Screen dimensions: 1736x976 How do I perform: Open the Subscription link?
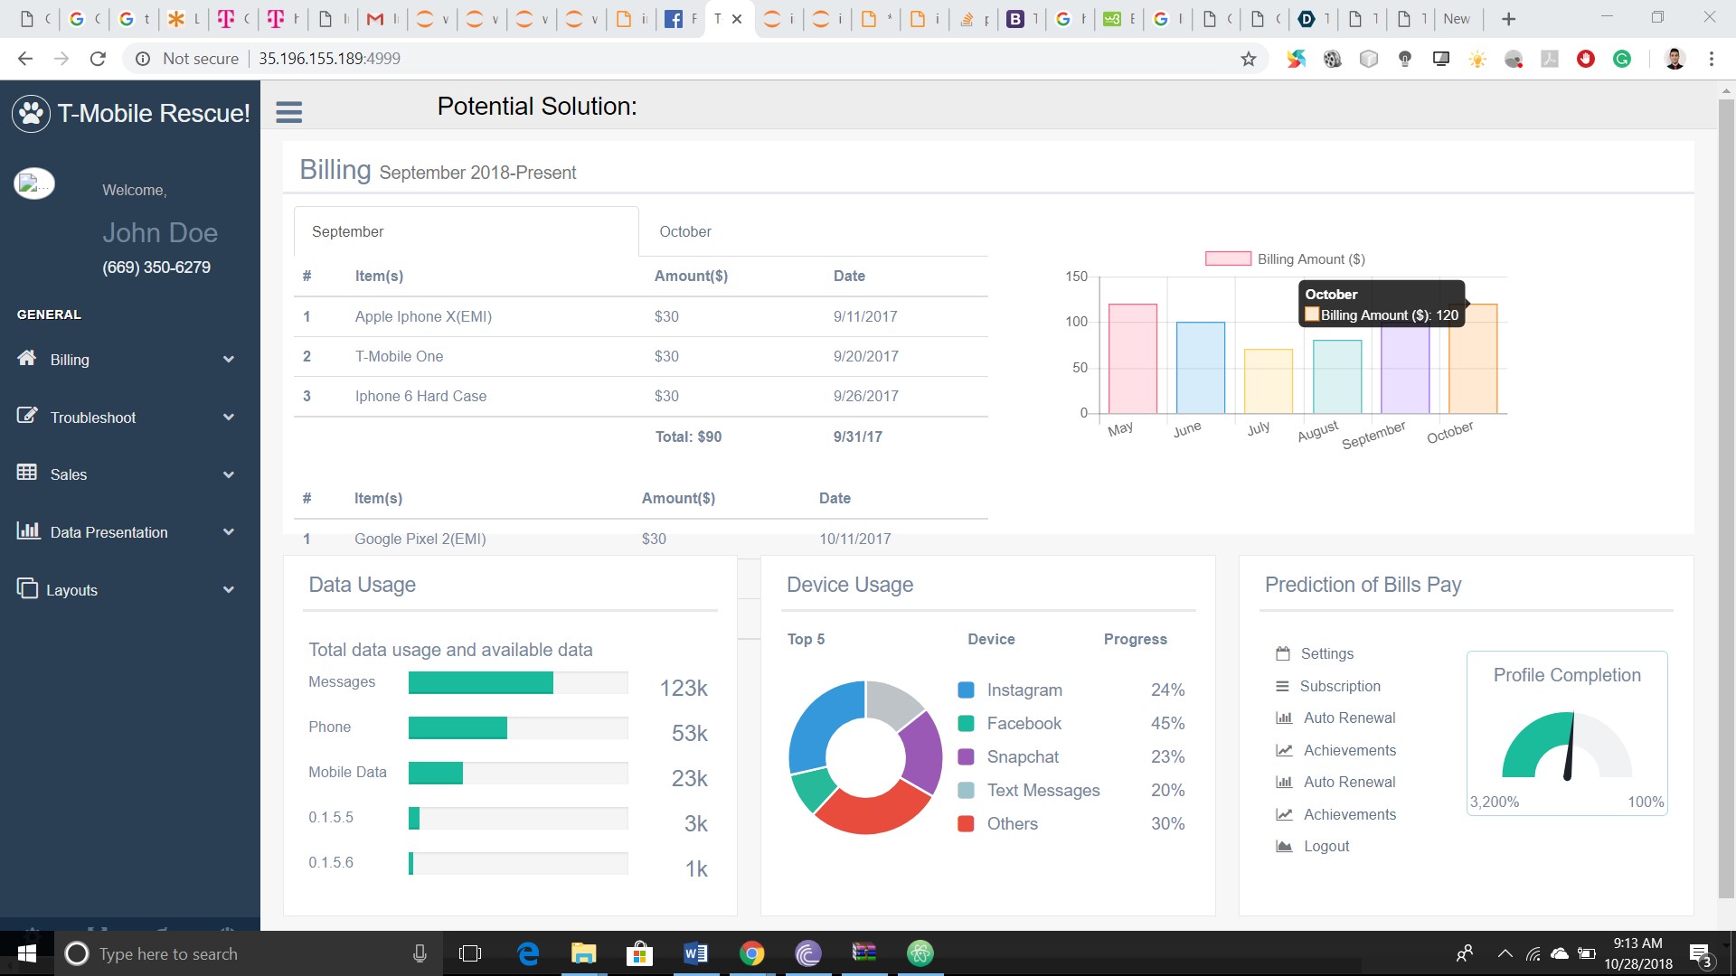1339,687
